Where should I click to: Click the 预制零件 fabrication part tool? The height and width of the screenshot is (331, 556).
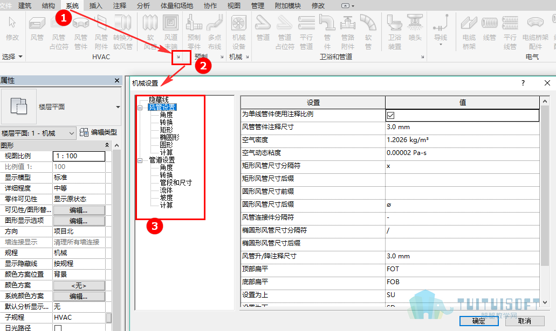pos(194,33)
